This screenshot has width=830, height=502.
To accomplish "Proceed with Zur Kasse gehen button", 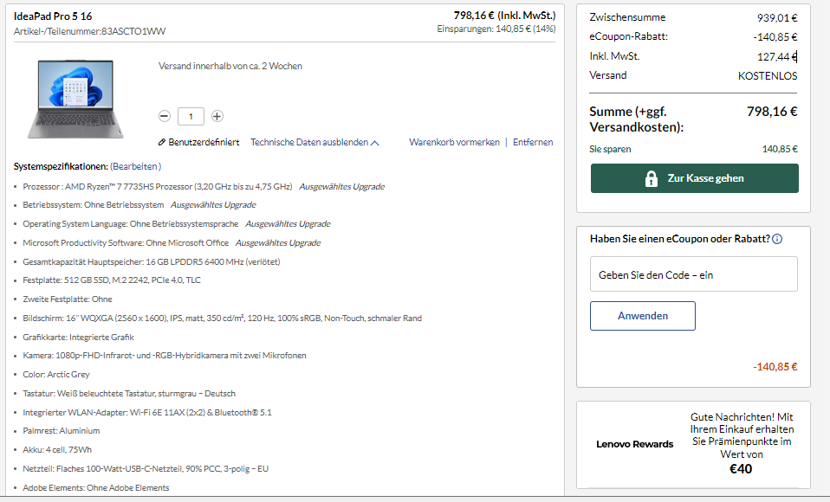I will tap(695, 178).
